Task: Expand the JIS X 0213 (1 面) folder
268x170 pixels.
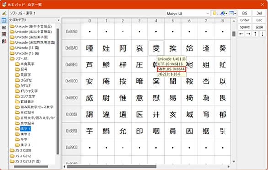Action: pos(25,161)
